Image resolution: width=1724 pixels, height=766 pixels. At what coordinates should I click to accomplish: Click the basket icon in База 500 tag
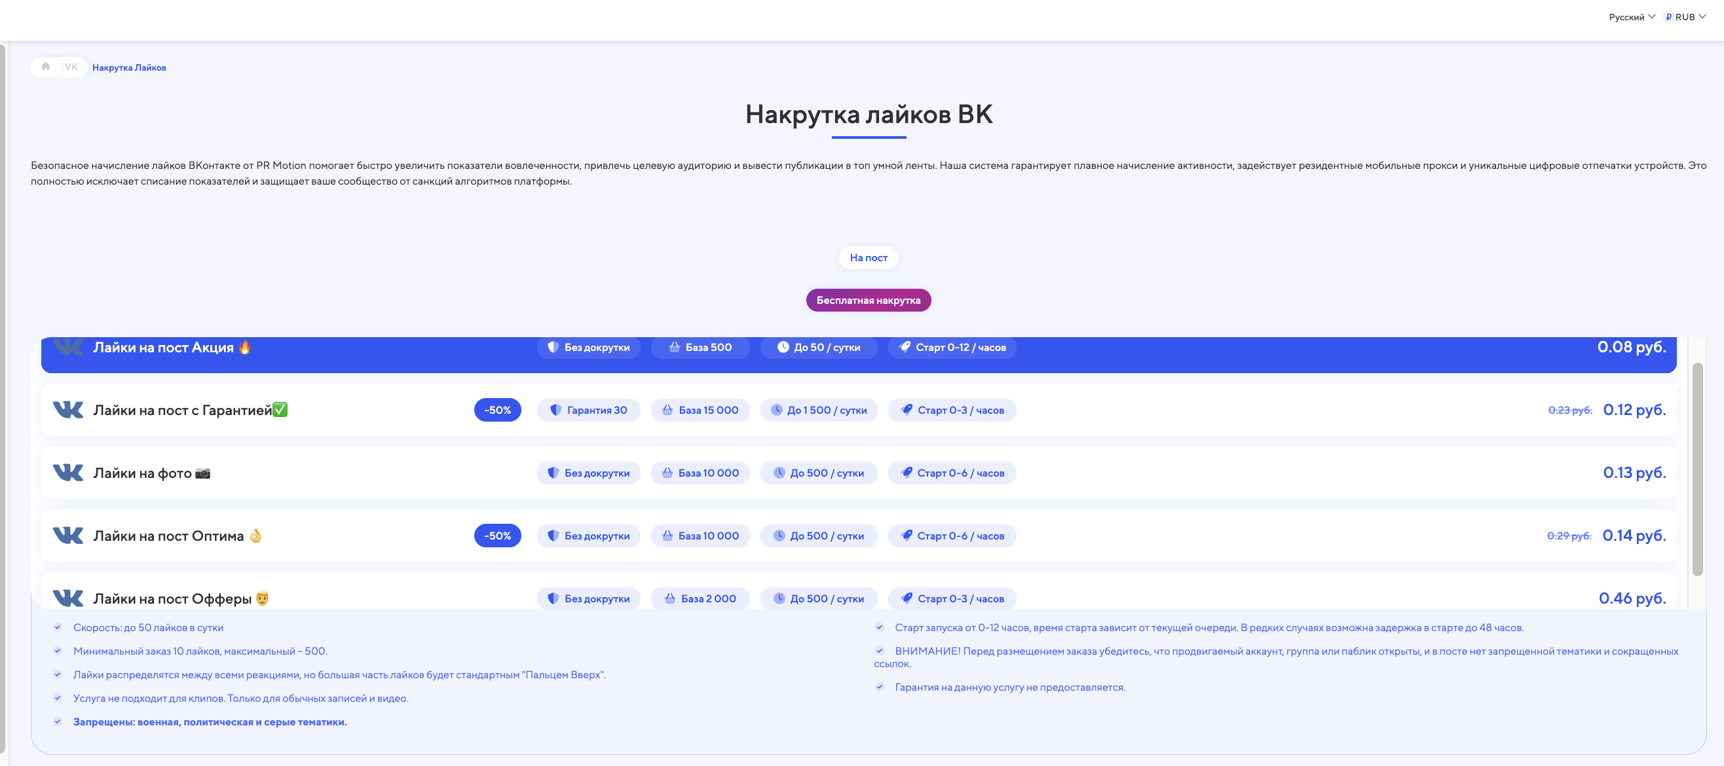tap(675, 346)
